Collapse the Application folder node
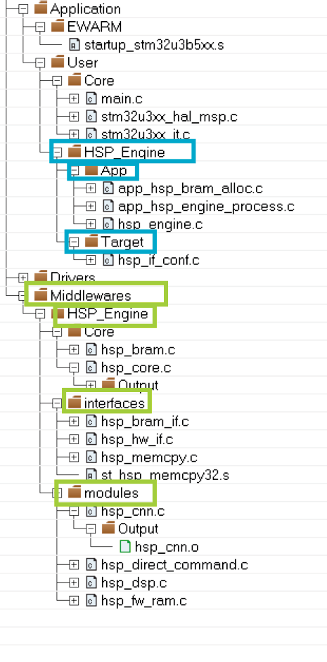This screenshot has height=662, width=327. click(23, 9)
